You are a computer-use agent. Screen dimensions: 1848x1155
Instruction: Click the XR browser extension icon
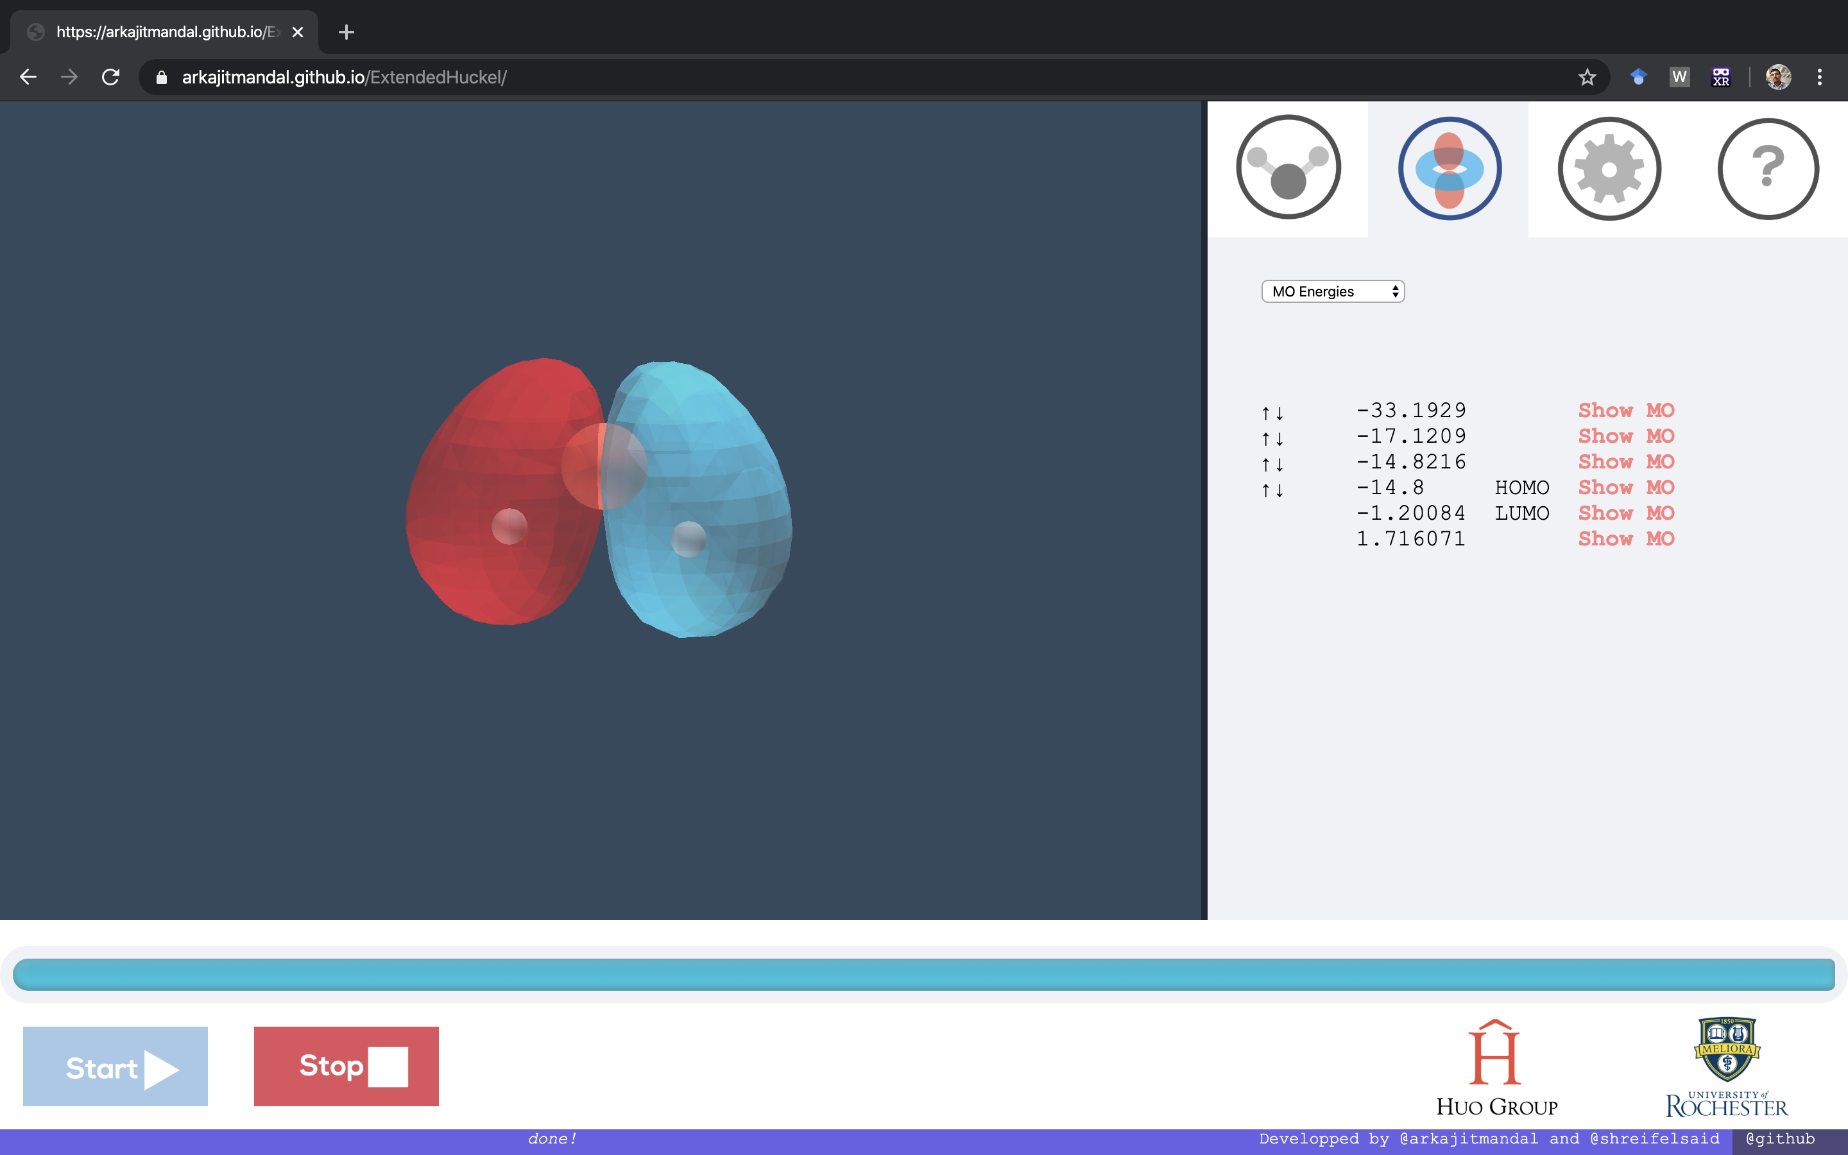[1720, 77]
